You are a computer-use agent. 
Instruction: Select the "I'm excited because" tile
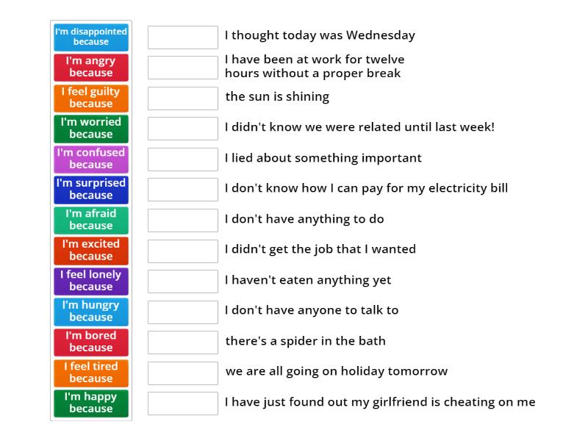pyautogui.click(x=90, y=250)
